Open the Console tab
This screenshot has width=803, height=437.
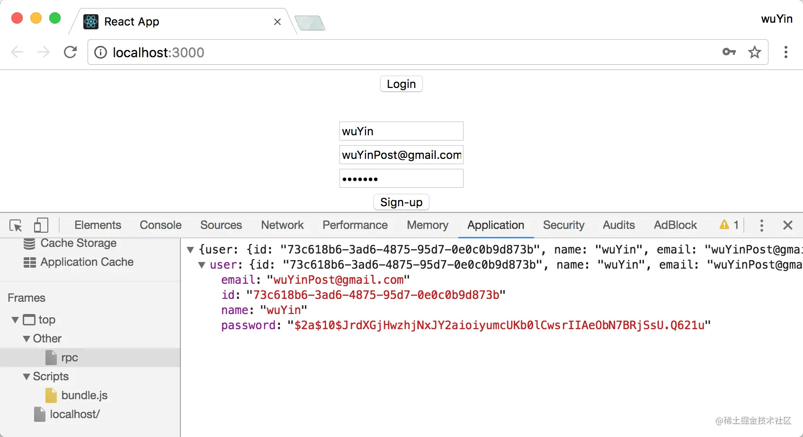point(161,225)
